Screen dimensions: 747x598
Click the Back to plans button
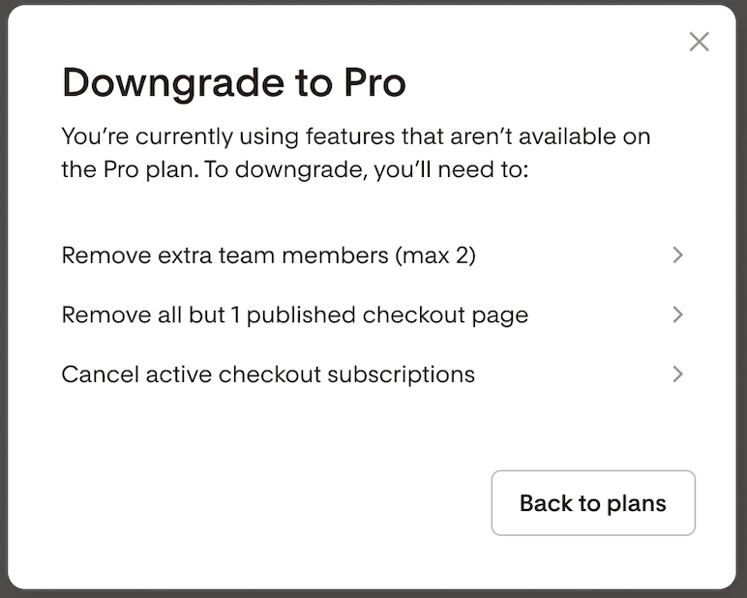[593, 503]
